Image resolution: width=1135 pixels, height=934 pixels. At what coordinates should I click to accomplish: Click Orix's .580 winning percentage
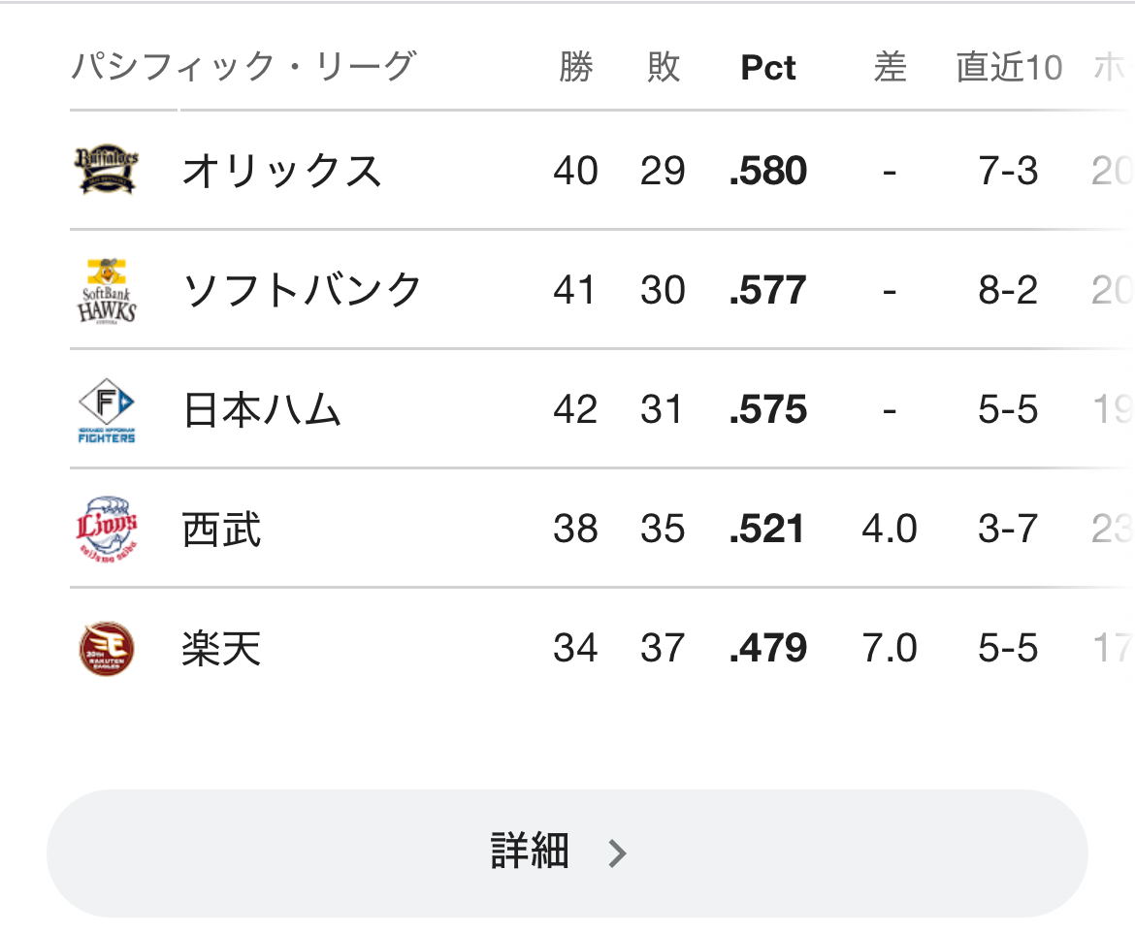click(x=768, y=171)
